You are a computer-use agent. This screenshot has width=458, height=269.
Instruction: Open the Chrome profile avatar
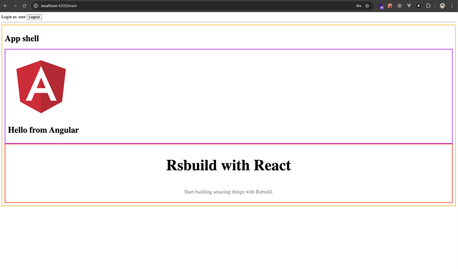[x=442, y=6]
